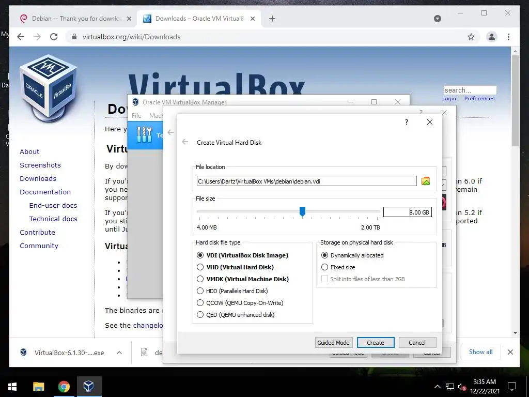Open the notification center icon
This screenshot has height=397, width=529.
pyautogui.click(x=512, y=387)
